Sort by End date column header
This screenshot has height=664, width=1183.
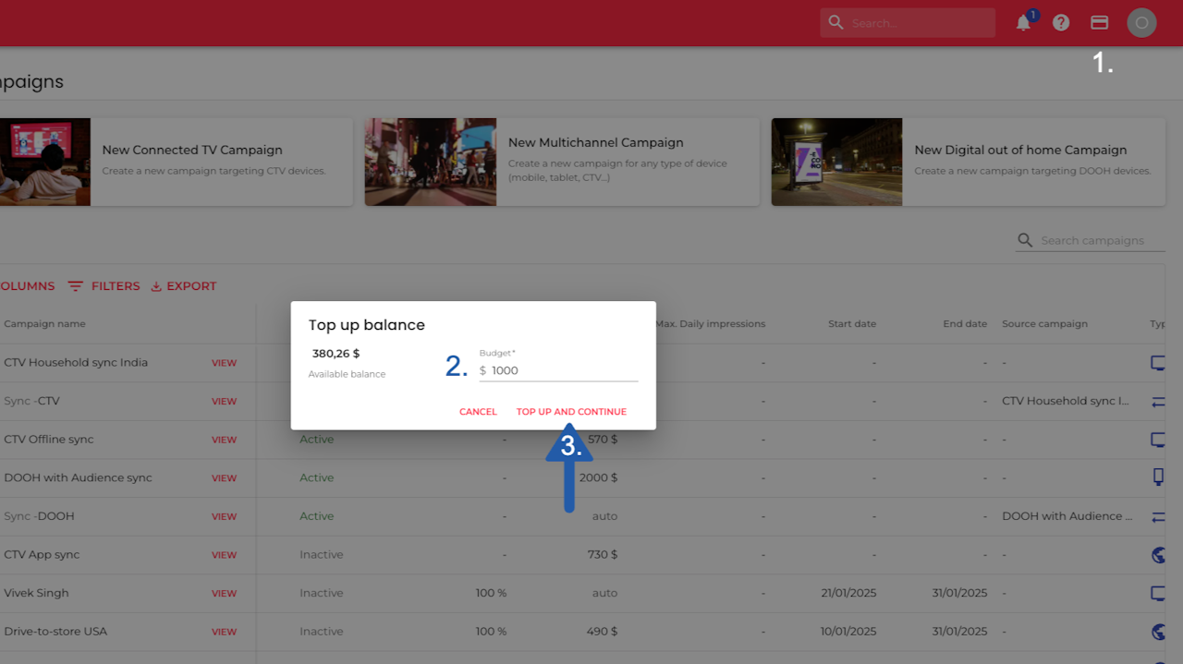pyautogui.click(x=965, y=324)
